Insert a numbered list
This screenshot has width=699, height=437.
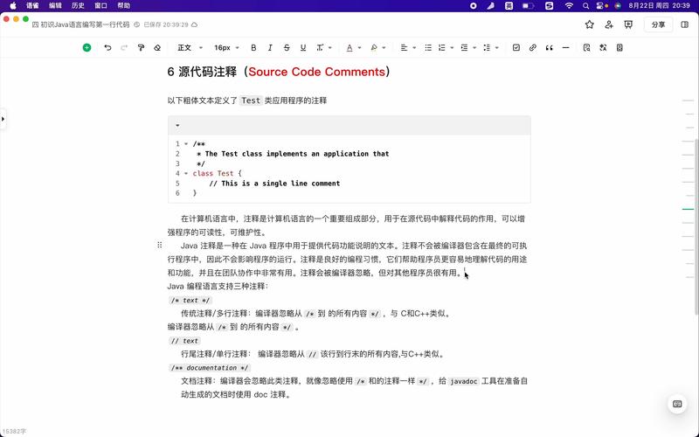click(442, 48)
